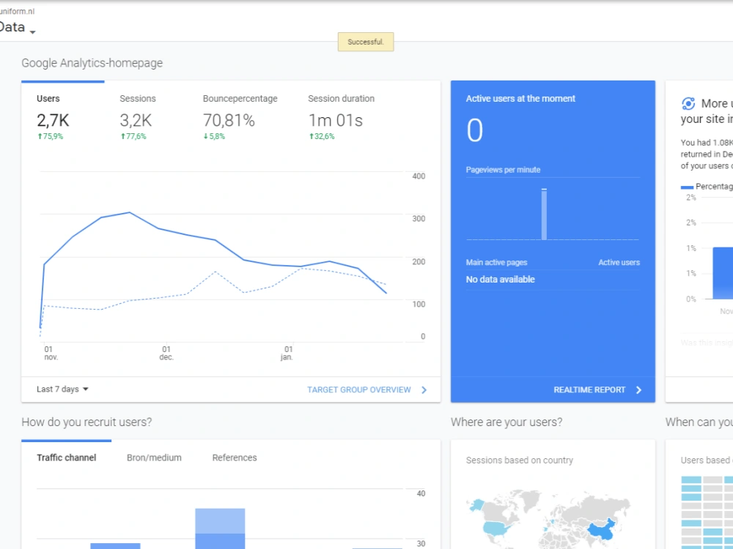Click the No data available text
This screenshot has height=549, width=733.
click(500, 279)
